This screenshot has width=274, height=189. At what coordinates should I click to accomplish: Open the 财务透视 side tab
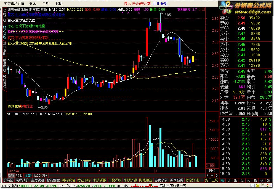click(5, 65)
